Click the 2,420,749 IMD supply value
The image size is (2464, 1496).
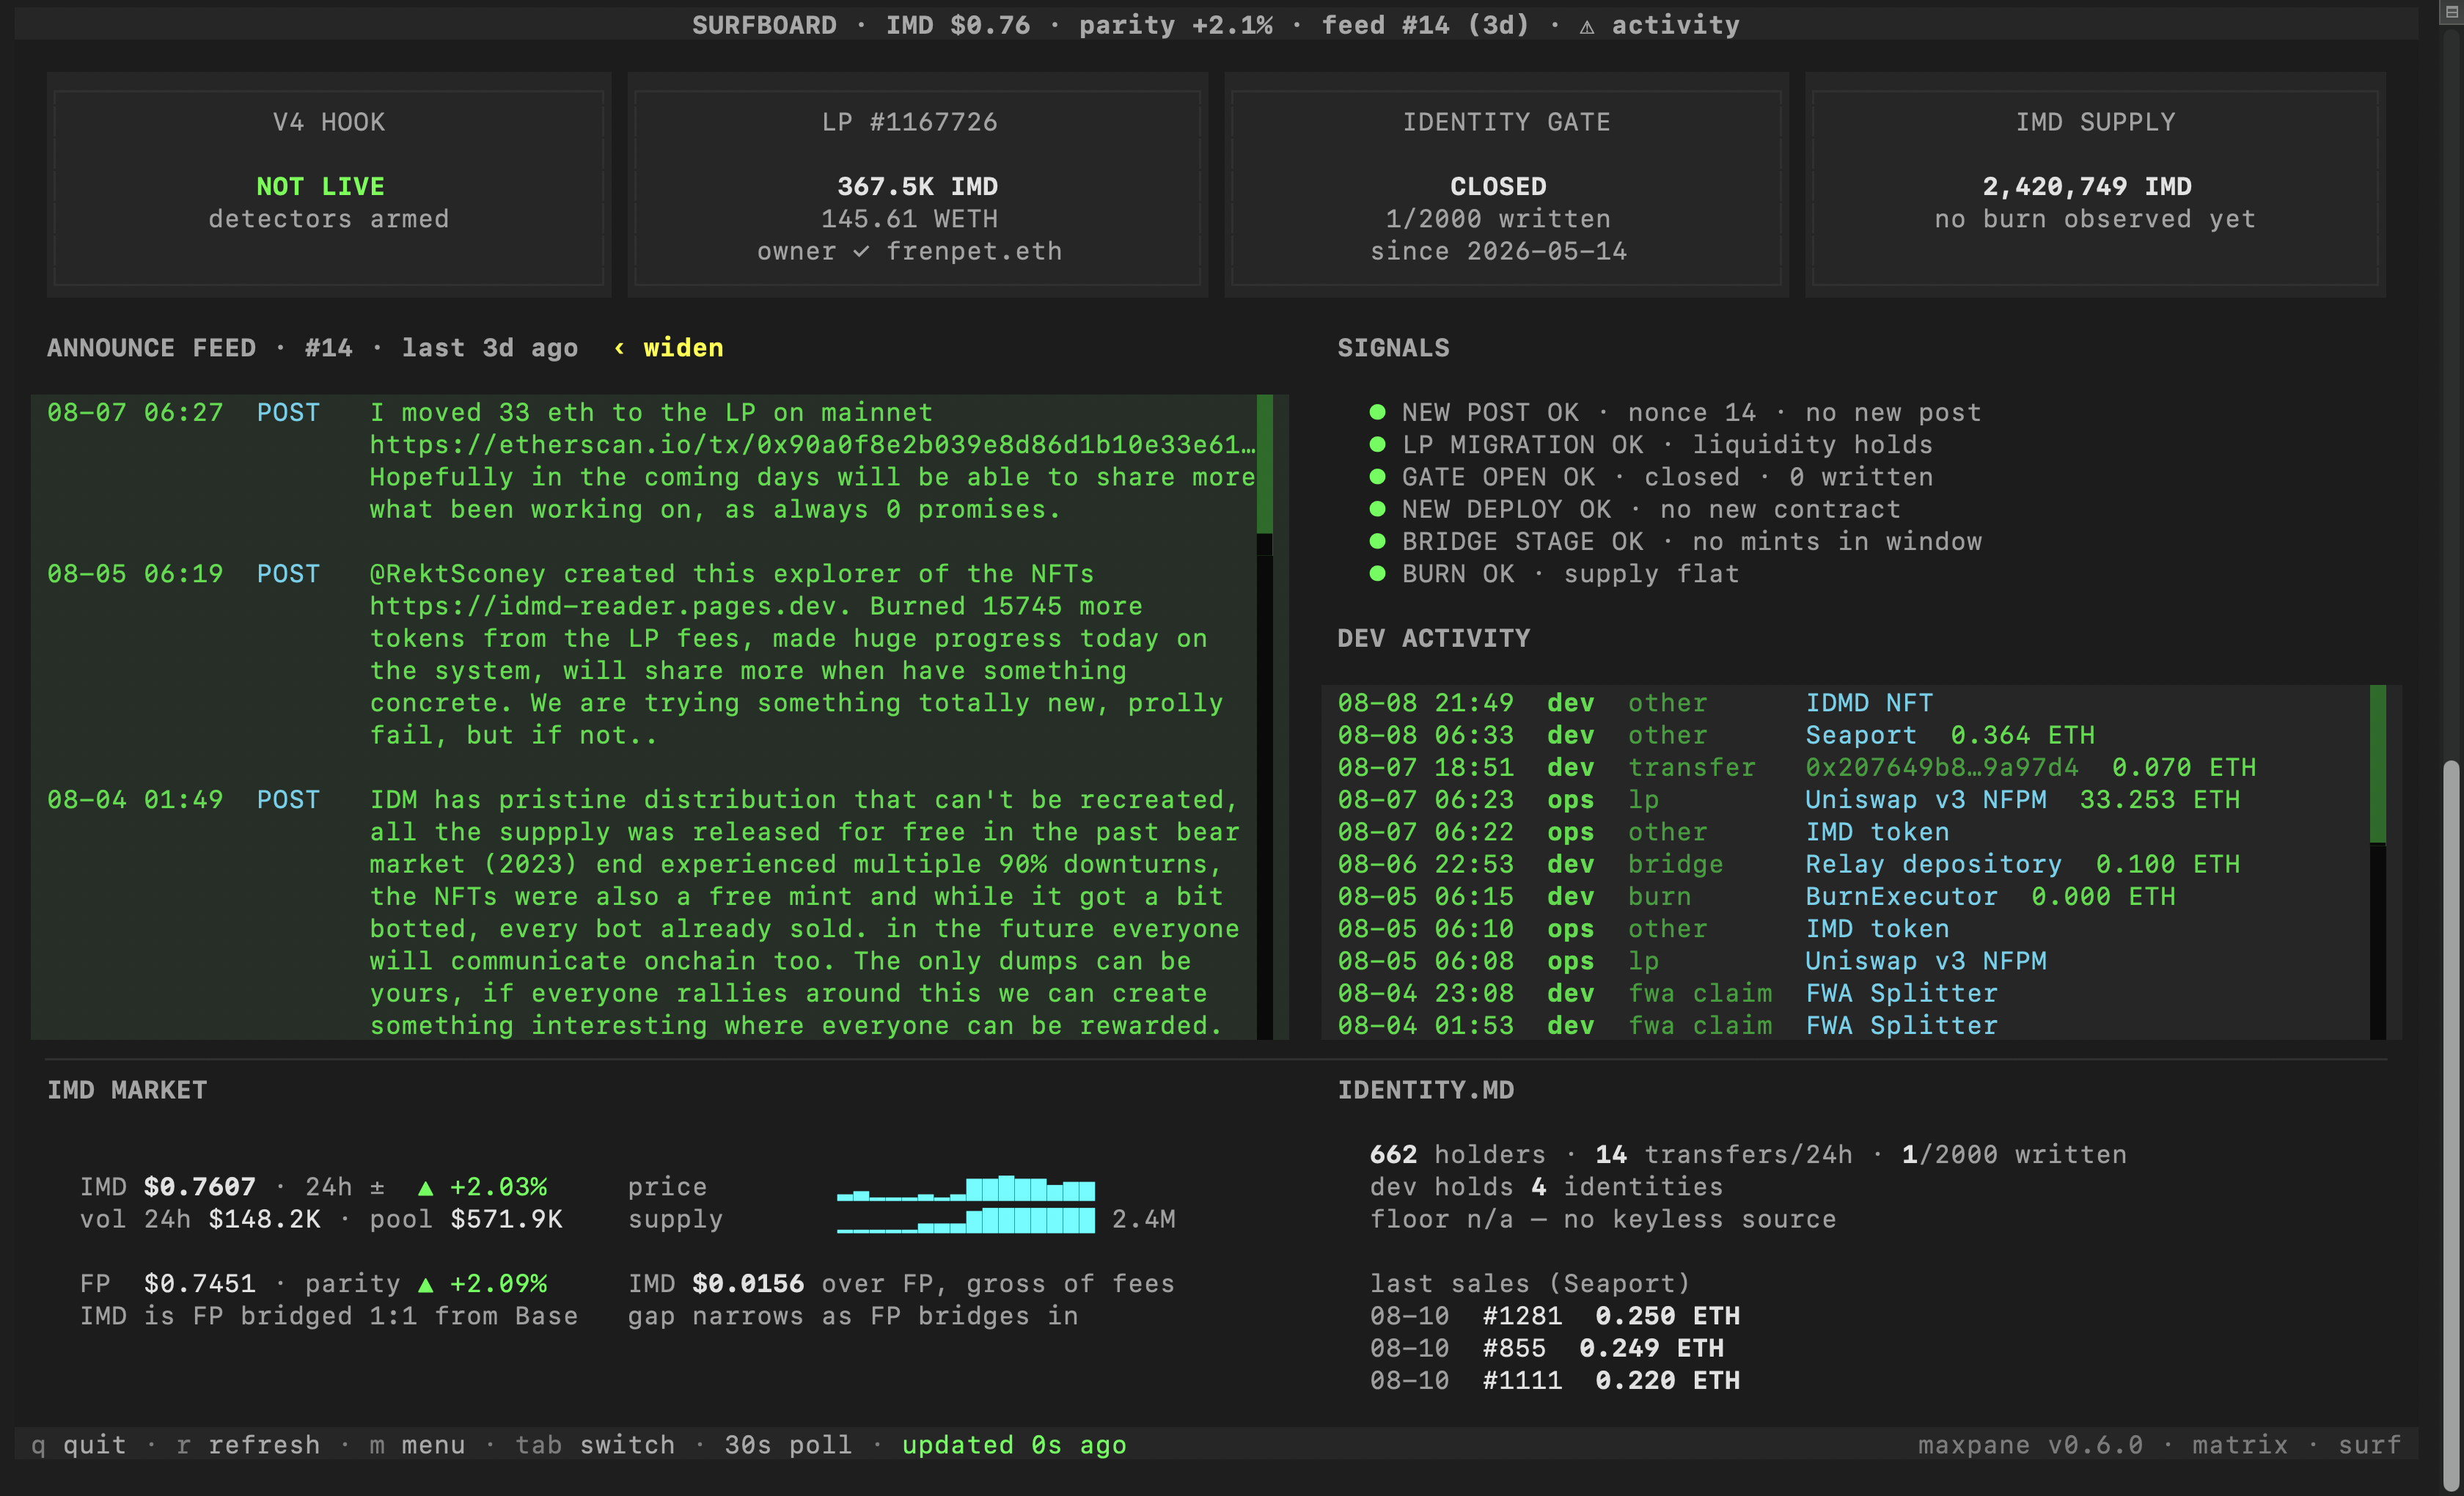coord(2087,186)
